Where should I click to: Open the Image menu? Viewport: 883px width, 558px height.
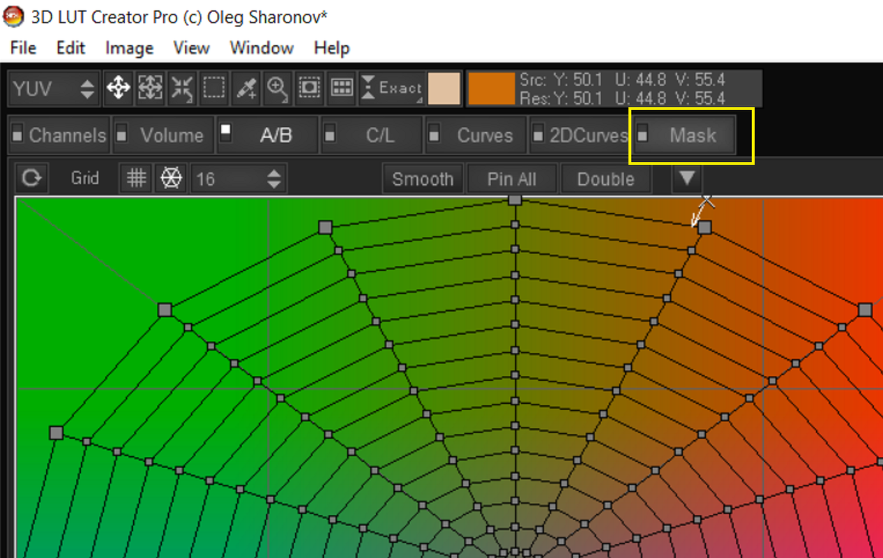click(129, 48)
